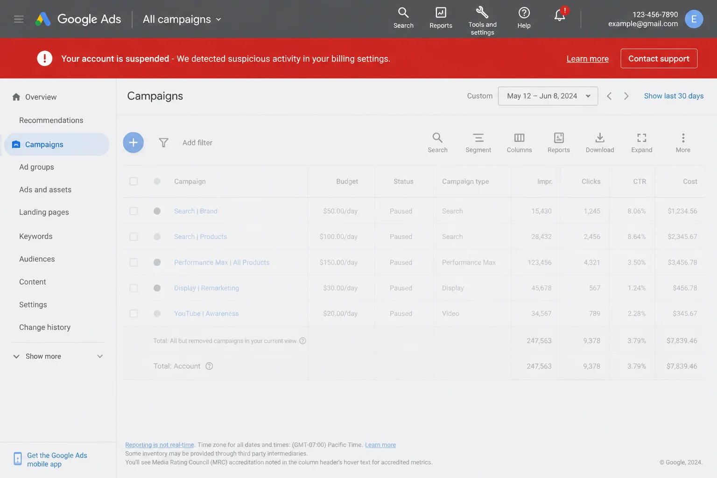Click Get the Google Ads mobile app
The width and height of the screenshot is (717, 478).
click(57, 459)
